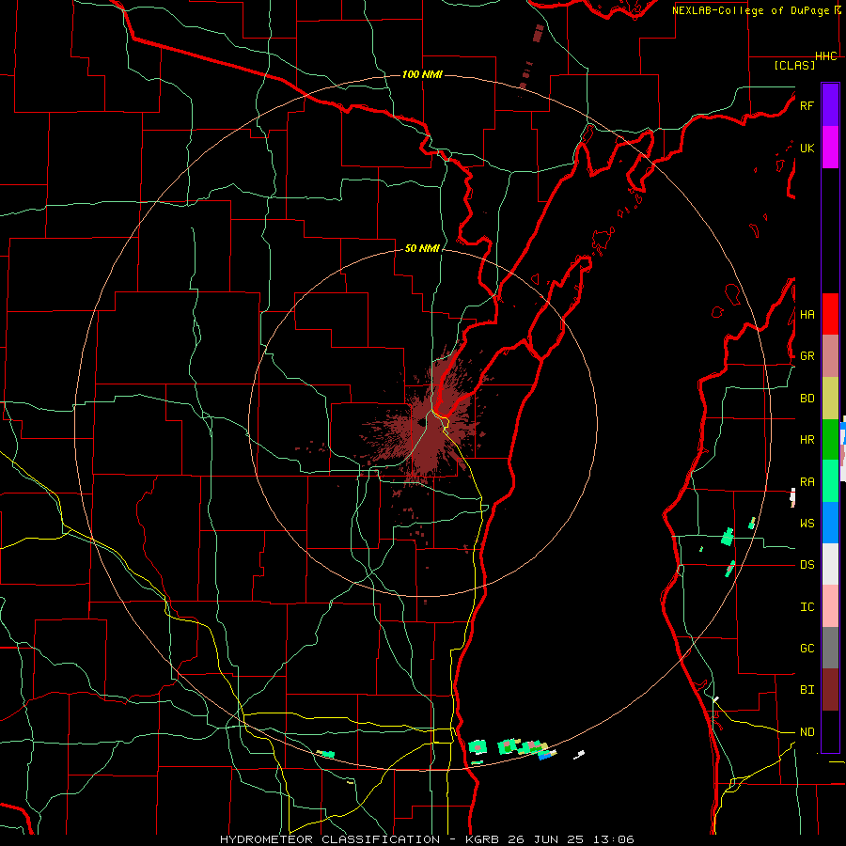Viewport: 846px width, 846px height.
Task: Click the ND black legend swatch
Action: (x=830, y=731)
